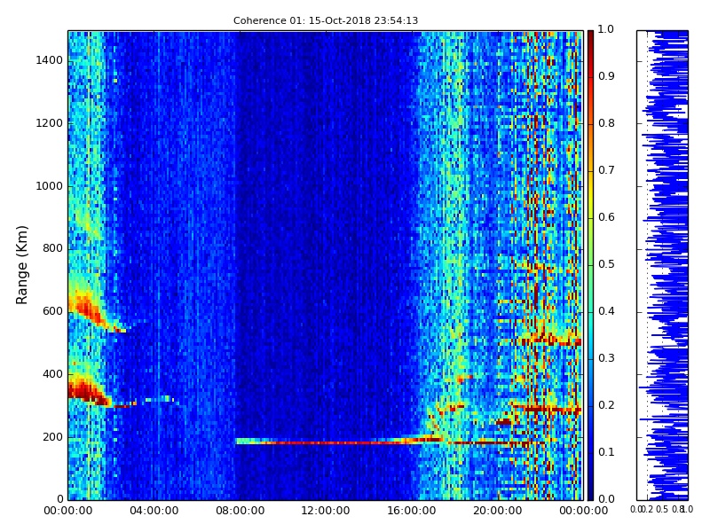The height and width of the screenshot is (532, 710).
Task: Click the colorbar 1.0 label
Action: pyautogui.click(x=606, y=29)
